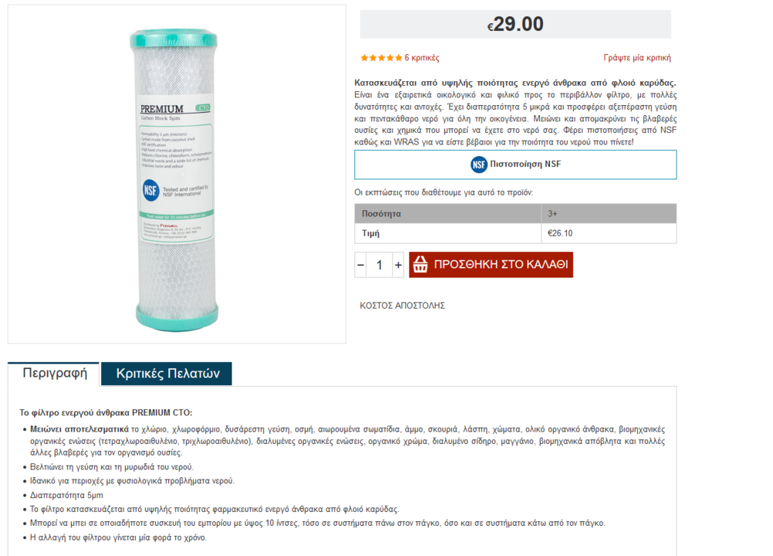Image resolution: width=773 pixels, height=556 pixels.
Task: Click the five-star rating icons
Action: pos(381,58)
